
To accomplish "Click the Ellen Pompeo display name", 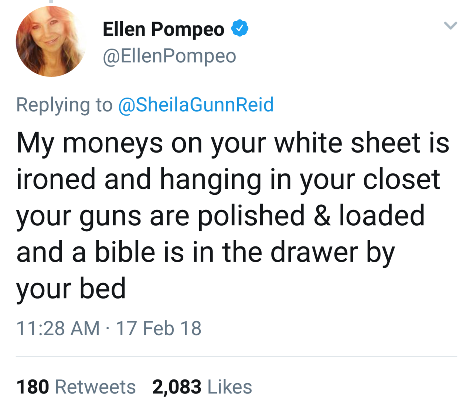I will pos(163,29).
